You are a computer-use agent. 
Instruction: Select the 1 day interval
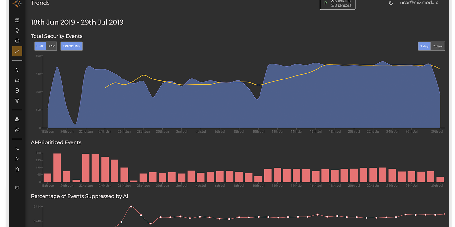(424, 46)
